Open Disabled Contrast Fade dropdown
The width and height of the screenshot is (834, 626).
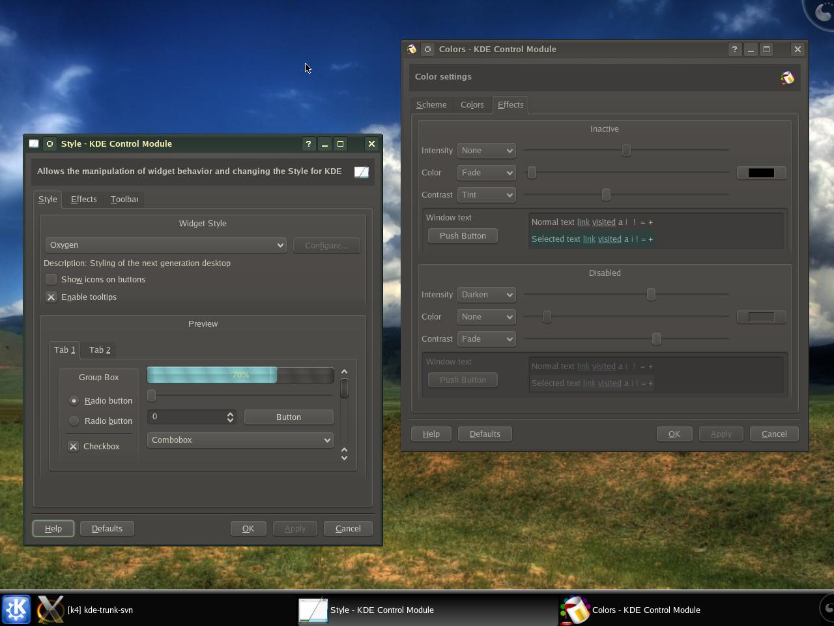pos(487,339)
